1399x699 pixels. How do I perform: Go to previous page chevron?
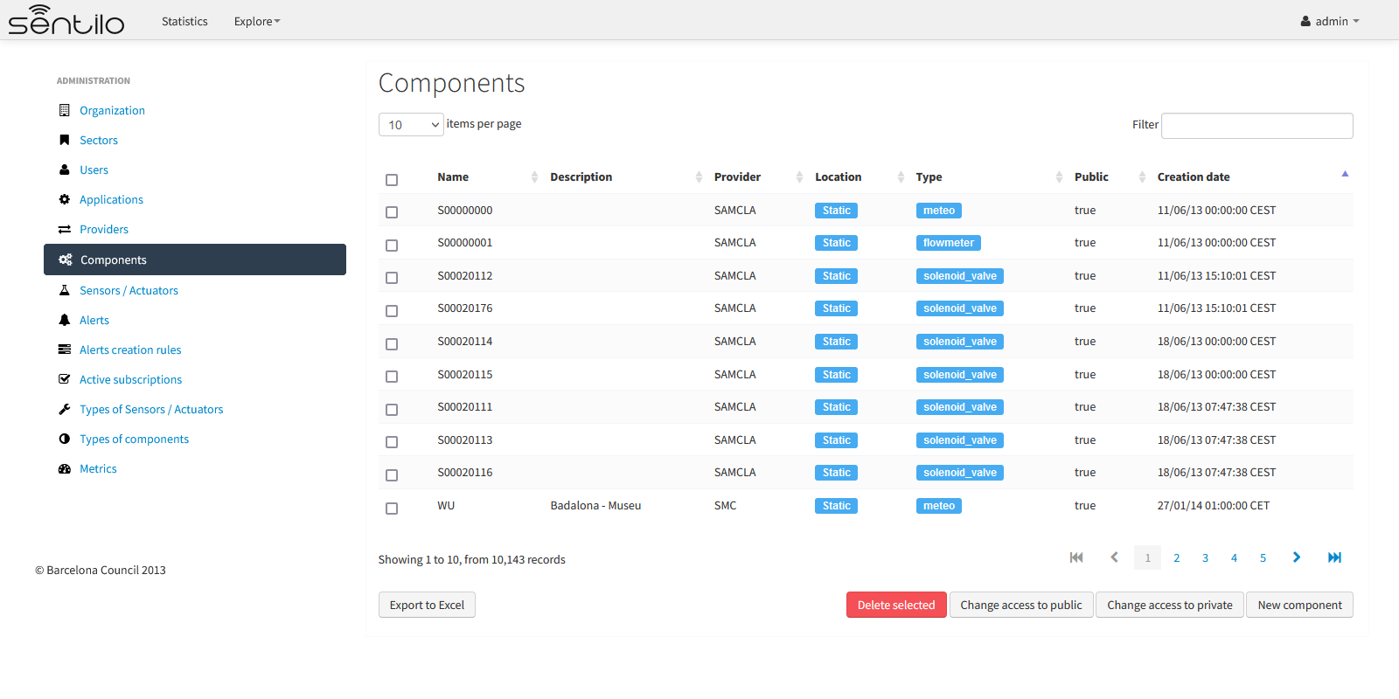tap(1114, 557)
